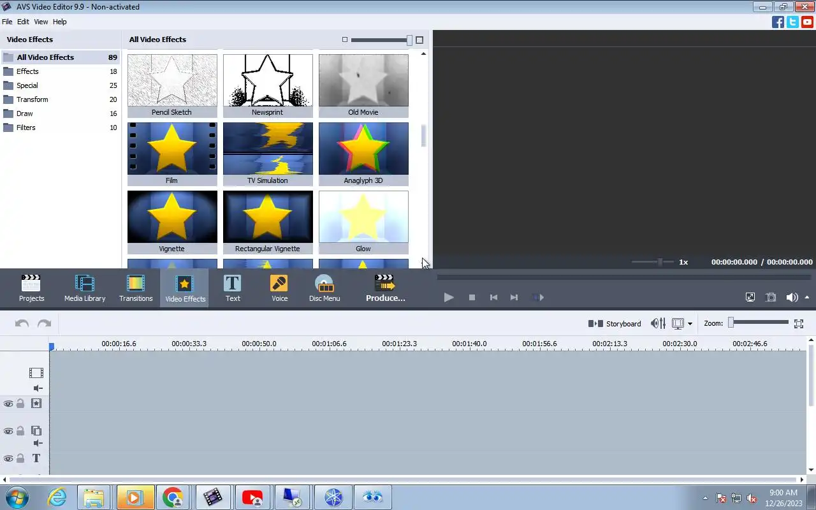Viewport: 816px width, 510px height.
Task: Open Internet Explorer from taskbar
Action: pyautogui.click(x=57, y=497)
